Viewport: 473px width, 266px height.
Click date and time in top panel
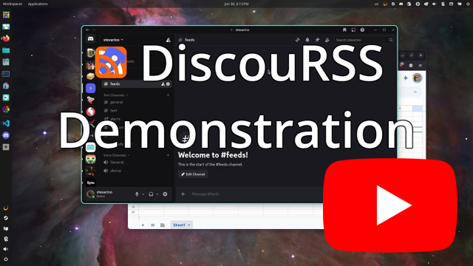tap(236, 4)
